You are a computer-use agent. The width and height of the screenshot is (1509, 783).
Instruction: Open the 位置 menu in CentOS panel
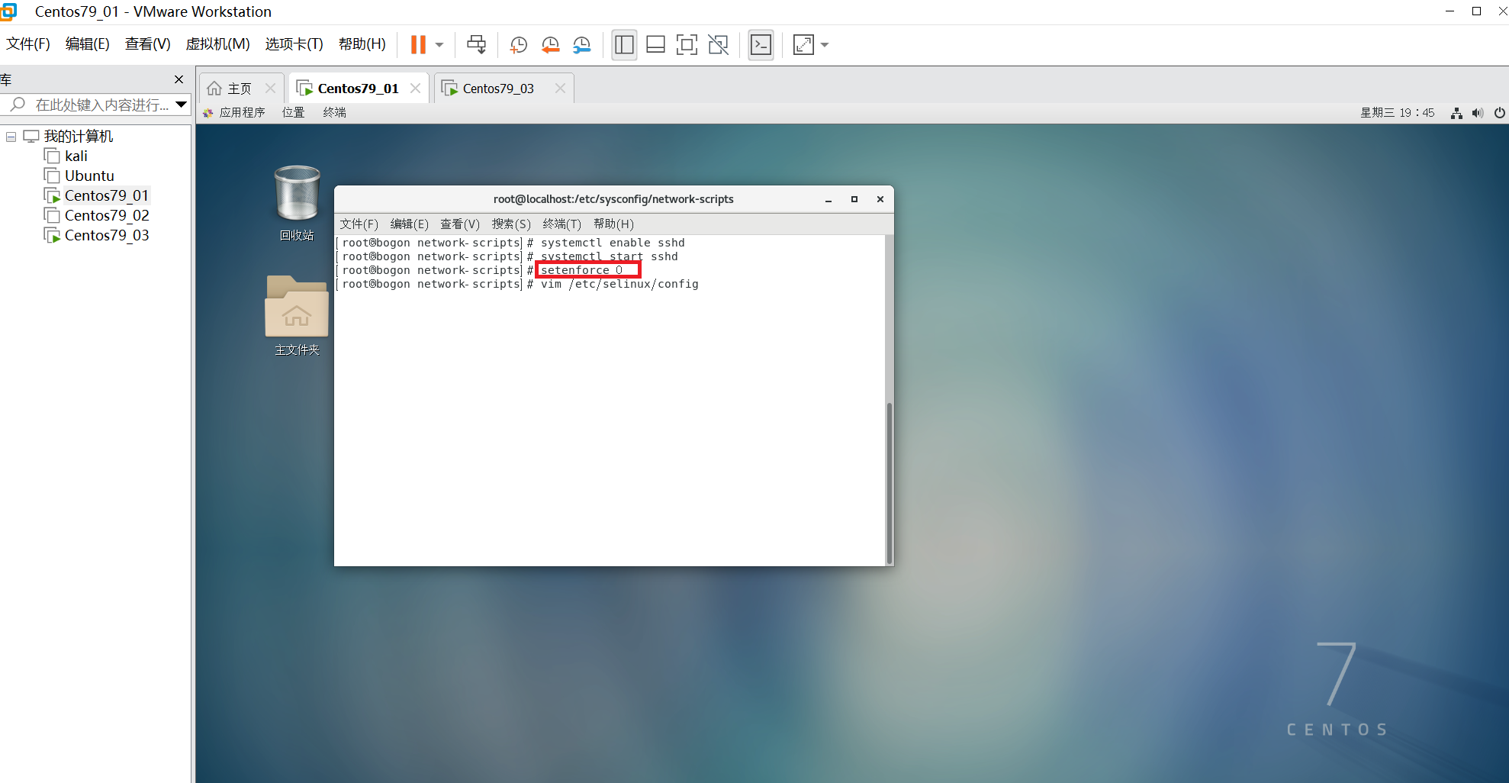click(293, 113)
